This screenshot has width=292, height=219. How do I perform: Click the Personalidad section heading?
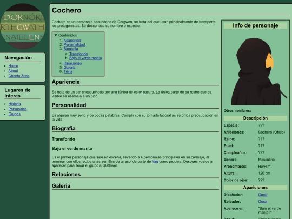tap(69, 105)
